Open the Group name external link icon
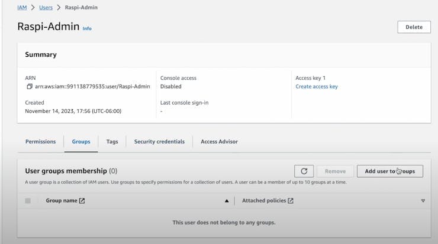The height and width of the screenshot is (244, 438). (82, 201)
